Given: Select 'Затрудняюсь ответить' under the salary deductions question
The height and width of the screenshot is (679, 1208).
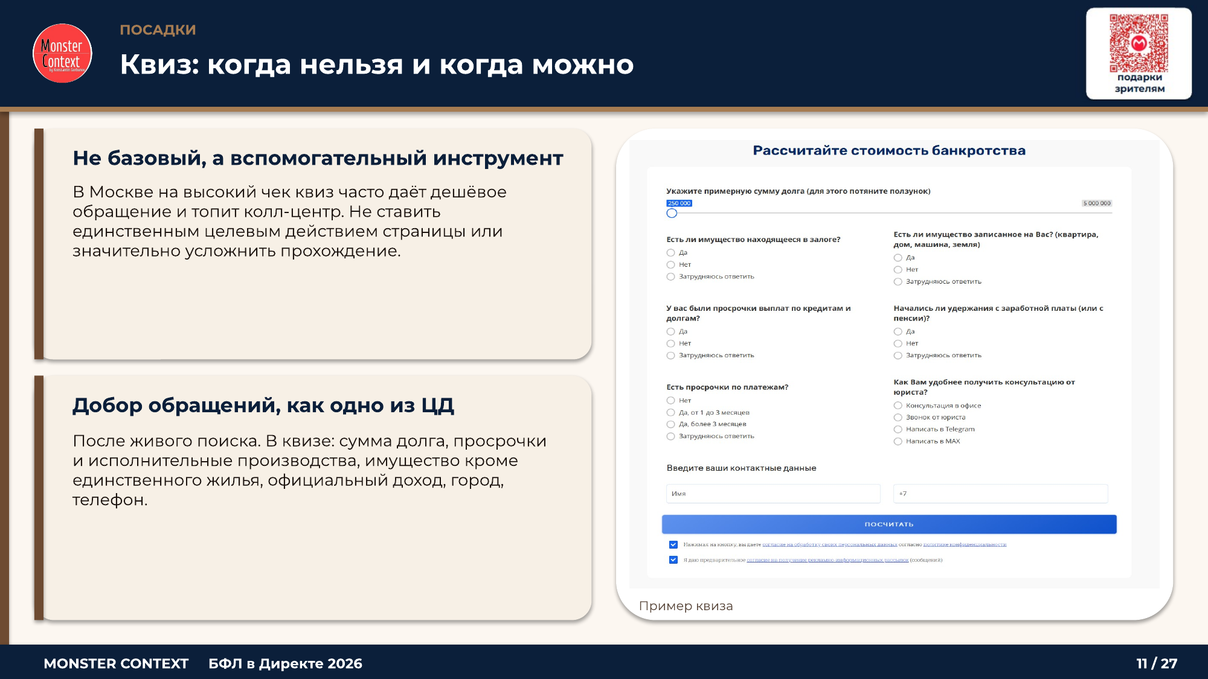Looking at the screenshot, I should click(898, 355).
